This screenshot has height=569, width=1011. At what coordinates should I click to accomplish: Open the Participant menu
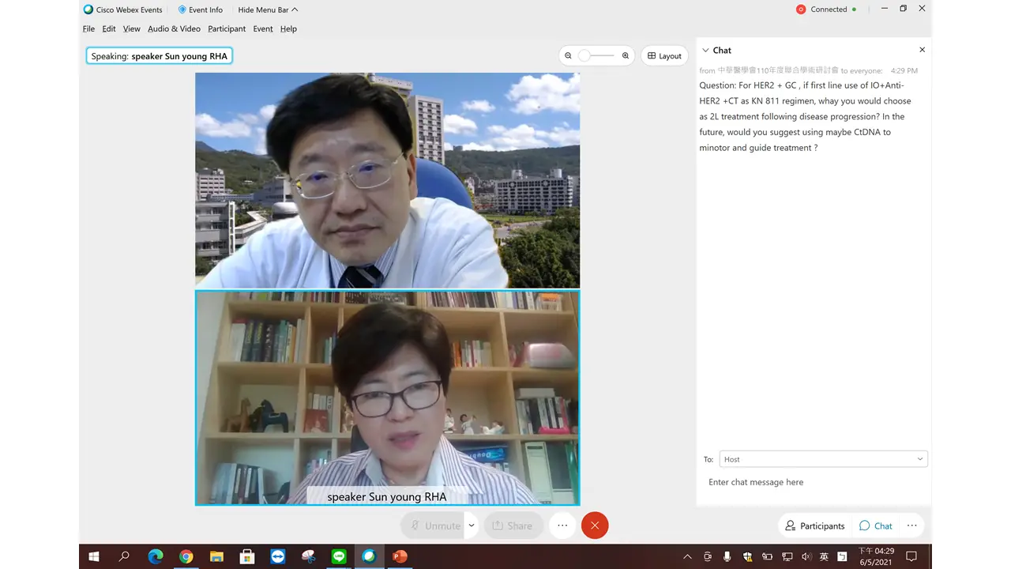(227, 28)
